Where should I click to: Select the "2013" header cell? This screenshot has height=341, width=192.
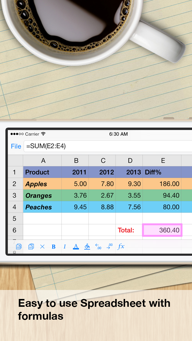(x=129, y=172)
